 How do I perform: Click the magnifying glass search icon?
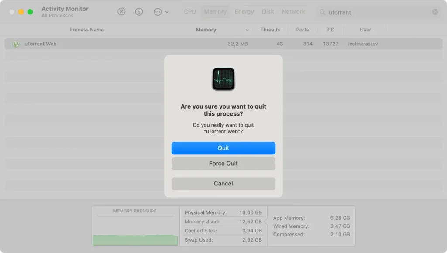323,12
